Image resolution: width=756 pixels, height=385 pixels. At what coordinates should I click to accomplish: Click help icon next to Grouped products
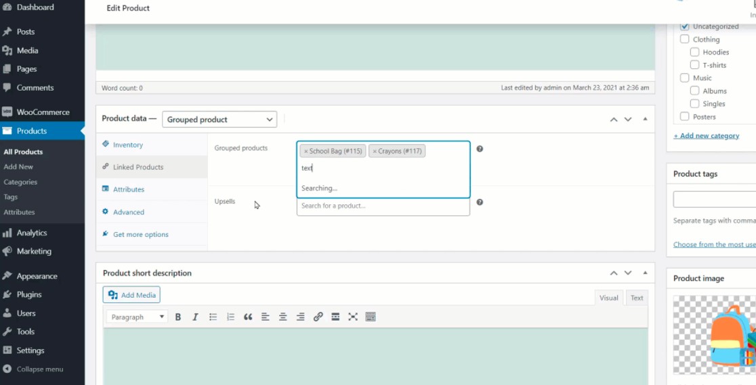480,149
